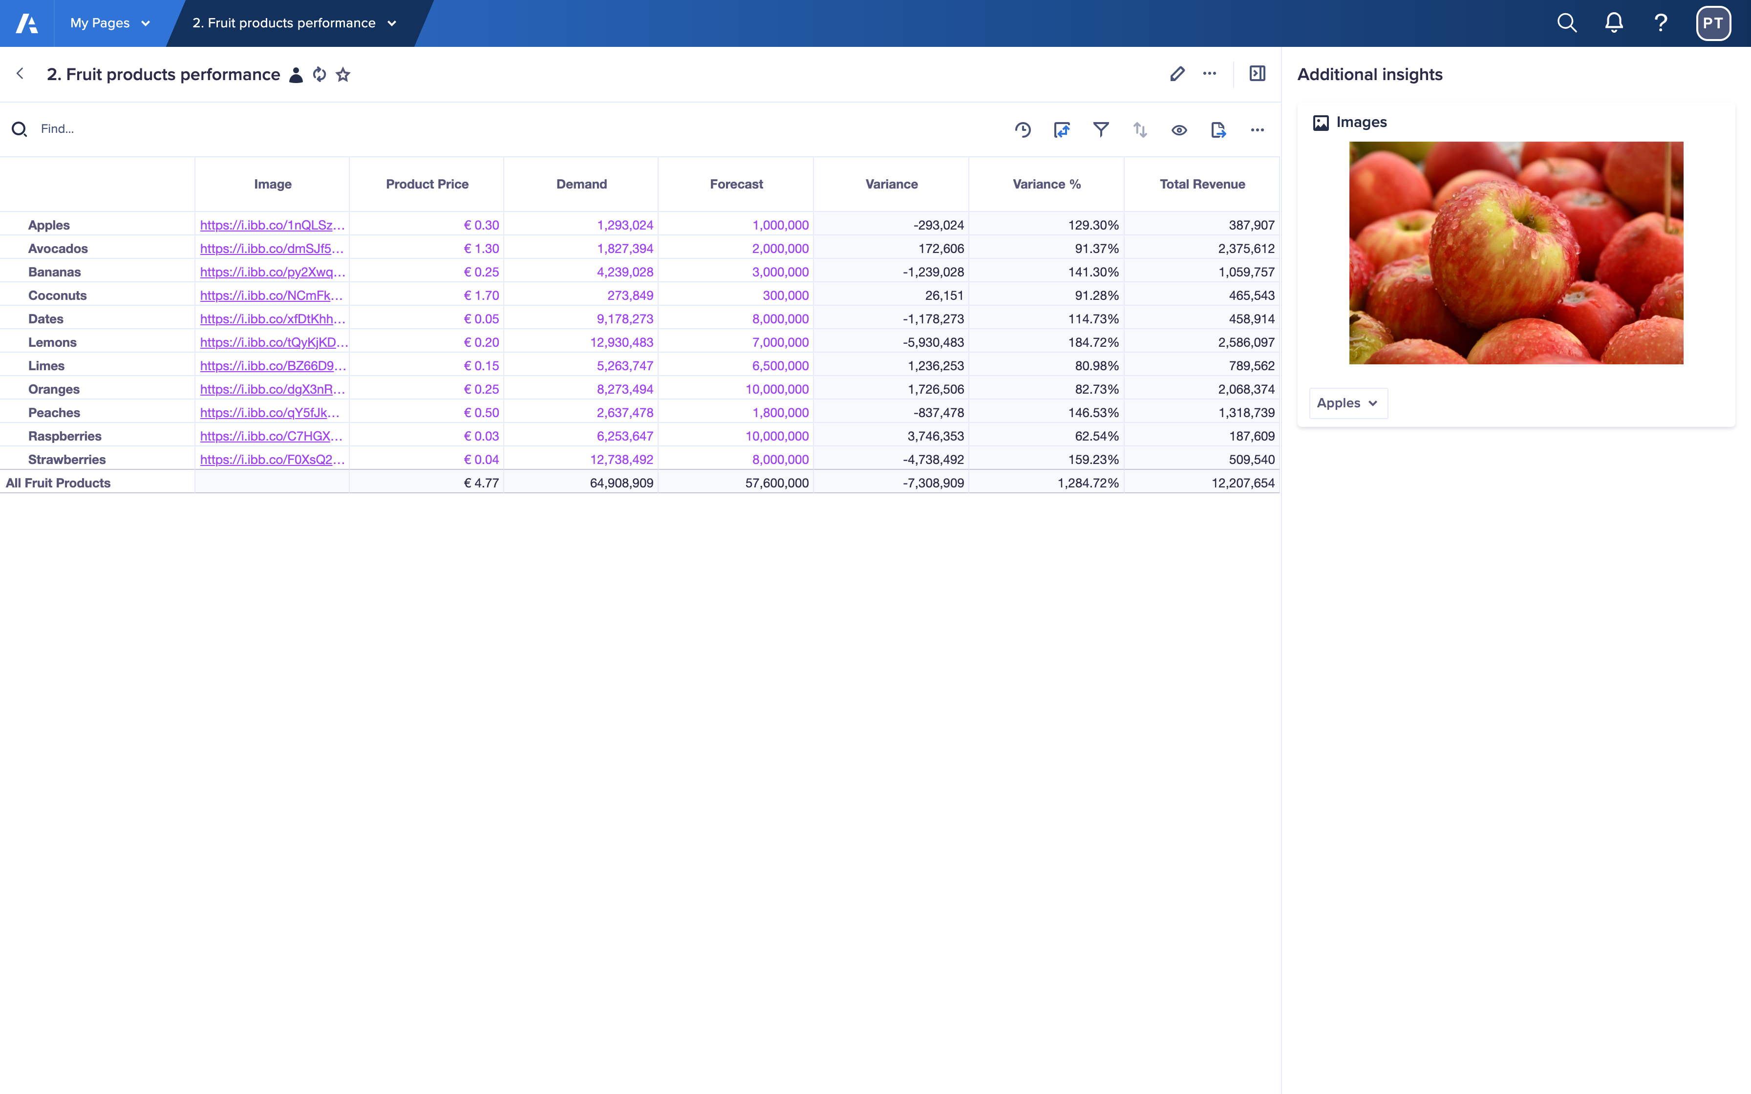This screenshot has width=1751, height=1094.
Task: Click the sort arrows icon
Action: pos(1140,130)
